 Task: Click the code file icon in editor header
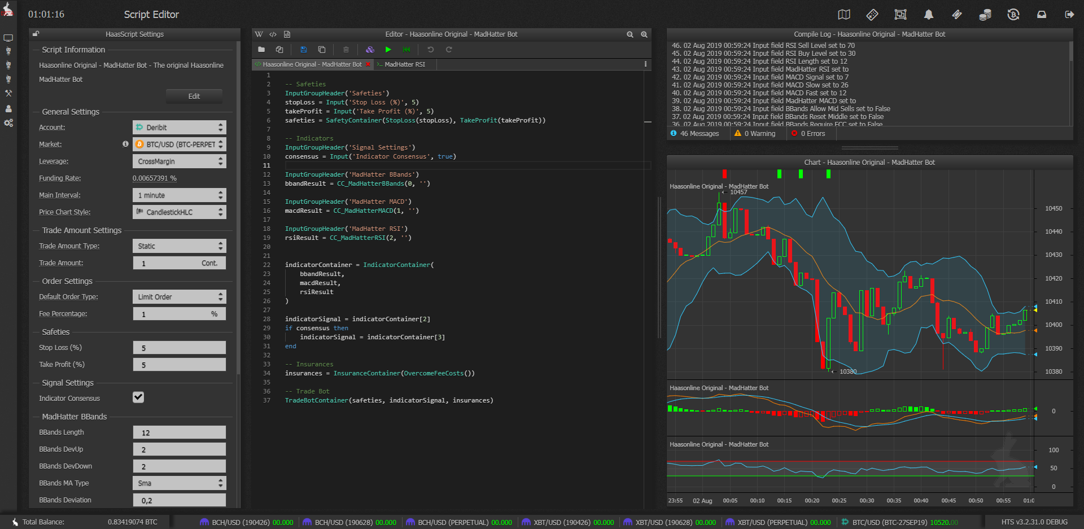287,34
